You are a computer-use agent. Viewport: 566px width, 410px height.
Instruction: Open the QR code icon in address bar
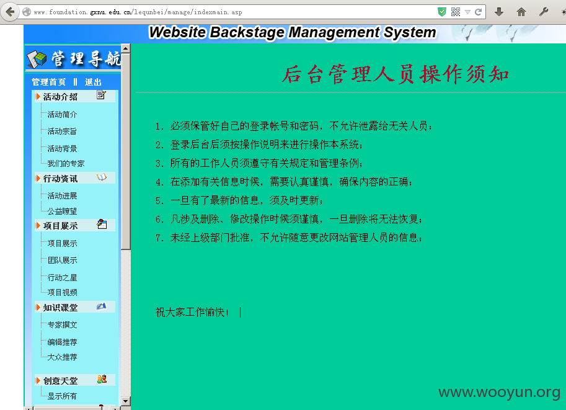coord(456,12)
